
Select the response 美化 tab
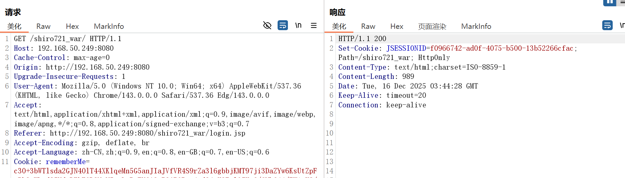[x=339, y=26]
